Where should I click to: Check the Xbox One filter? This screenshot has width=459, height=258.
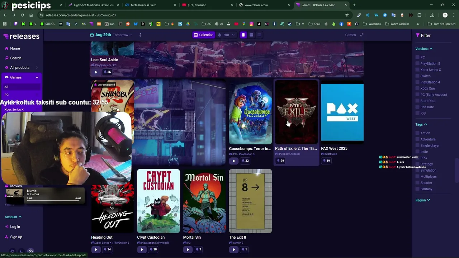[x=417, y=88]
